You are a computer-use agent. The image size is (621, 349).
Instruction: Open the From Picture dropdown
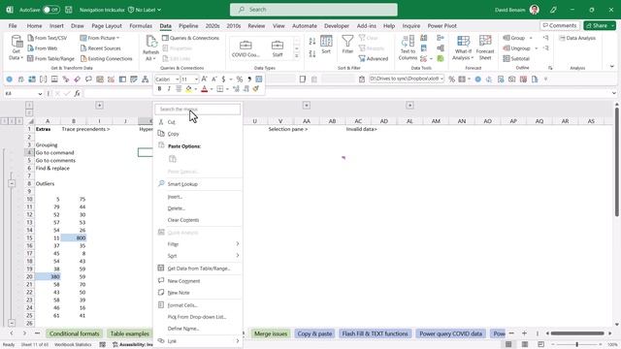(x=100, y=38)
